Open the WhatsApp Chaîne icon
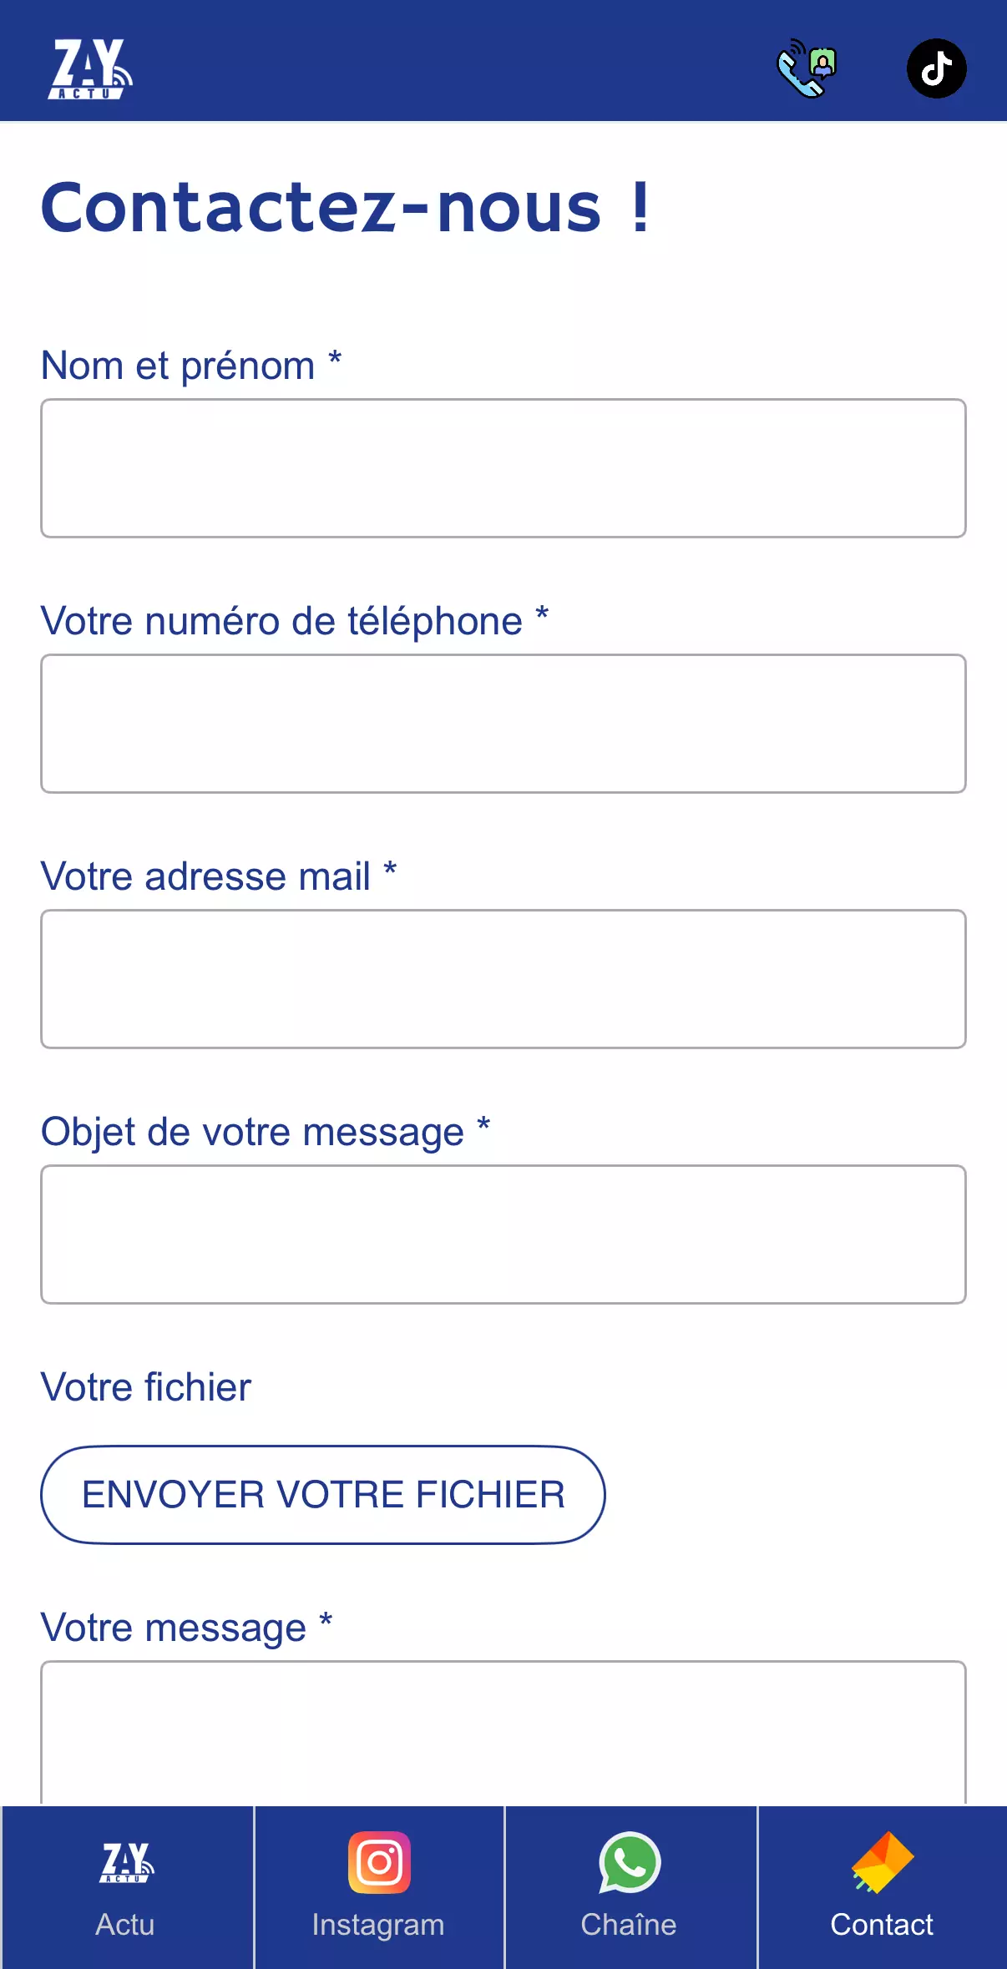This screenshot has width=1007, height=1969. [630, 1862]
